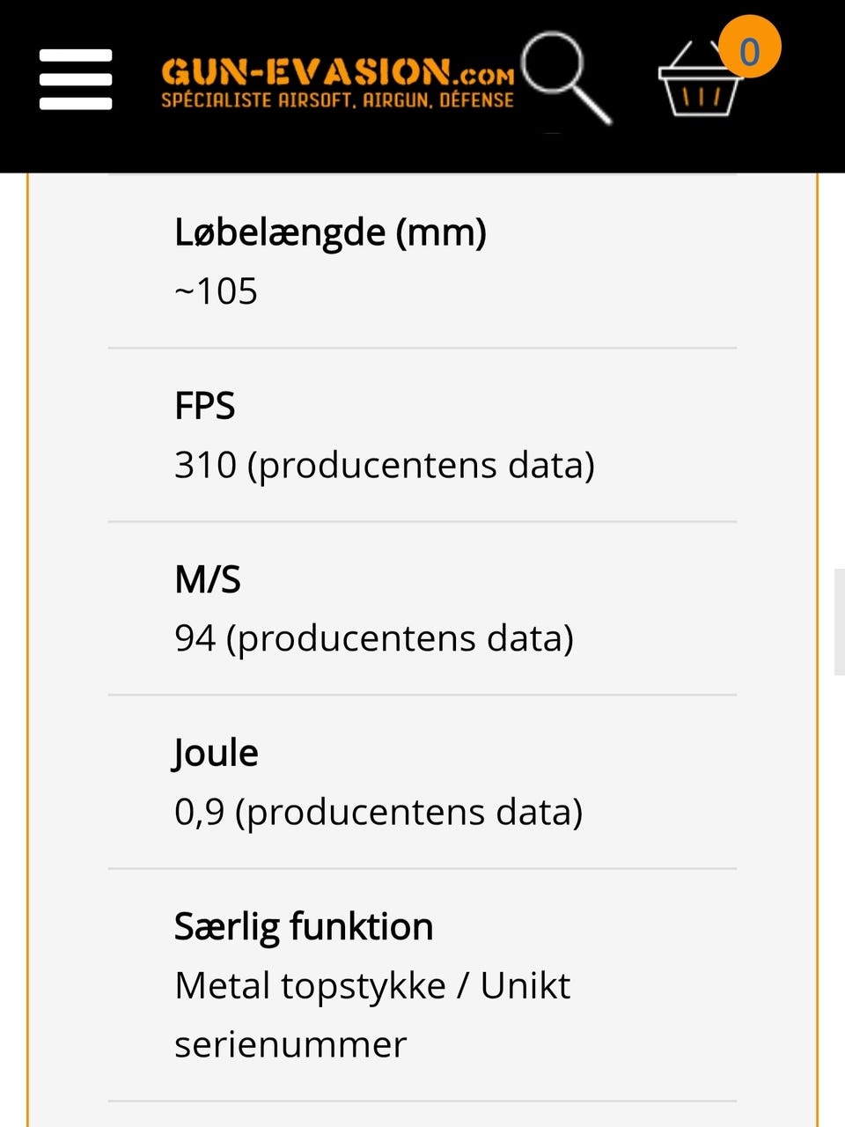845x1127 pixels.
Task: Open the hamburger navigation menu
Action: [76, 79]
